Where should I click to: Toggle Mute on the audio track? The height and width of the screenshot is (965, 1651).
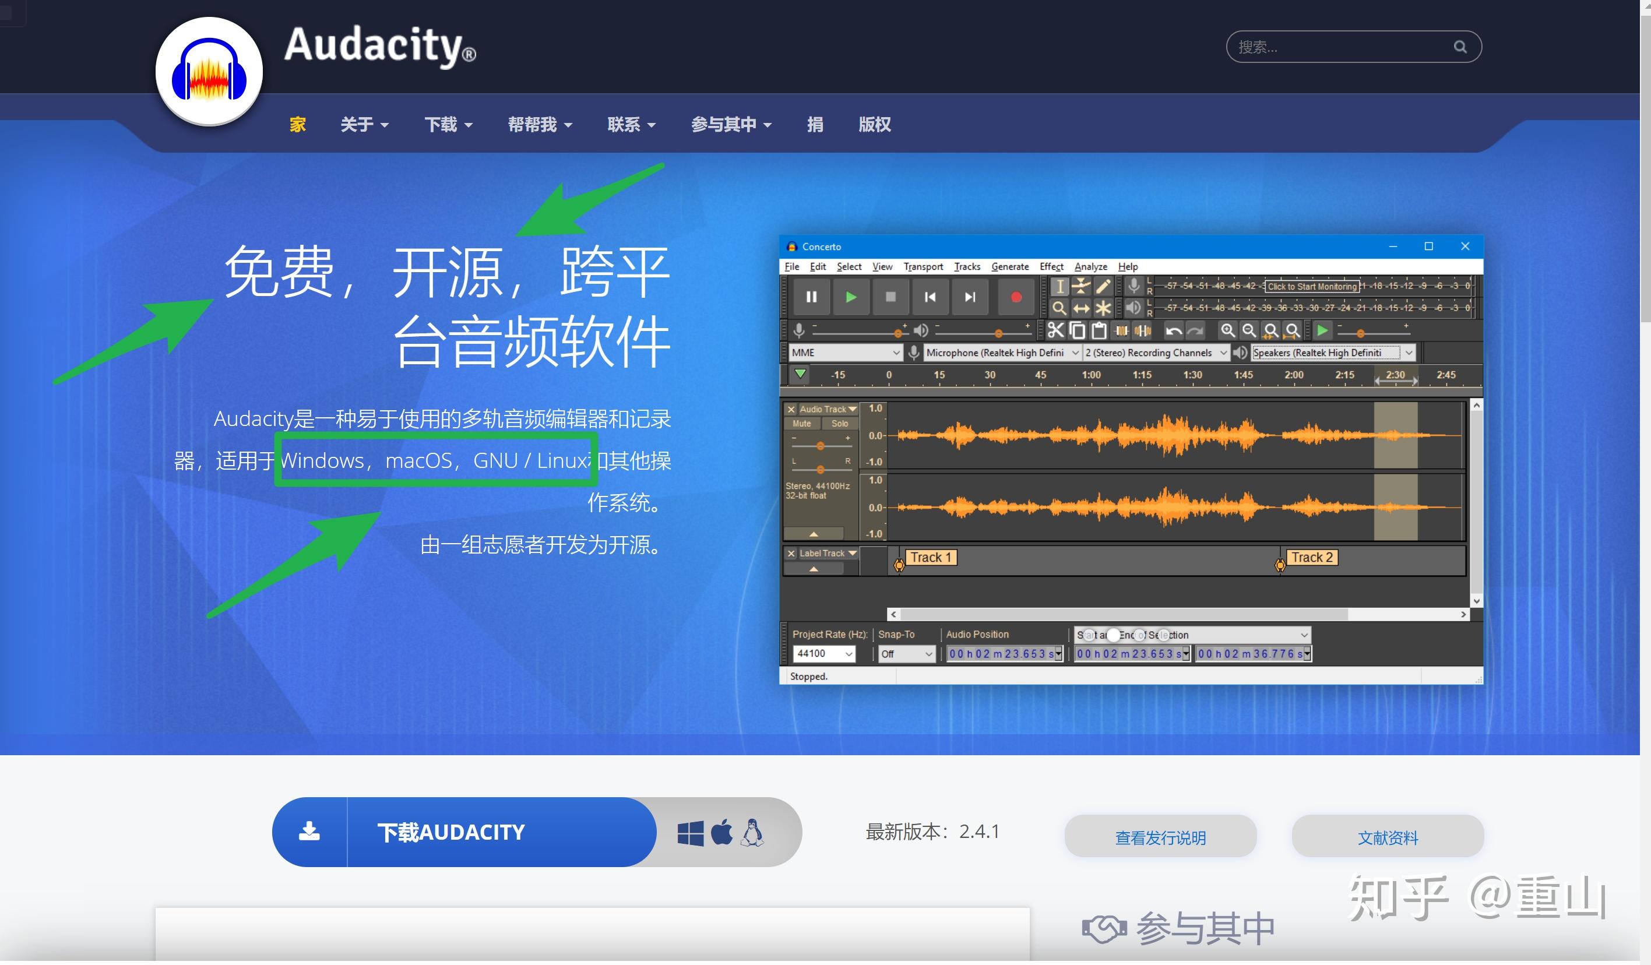pyautogui.click(x=801, y=424)
